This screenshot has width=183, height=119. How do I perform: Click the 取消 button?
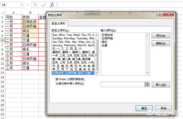pyautogui.click(x=163, y=108)
